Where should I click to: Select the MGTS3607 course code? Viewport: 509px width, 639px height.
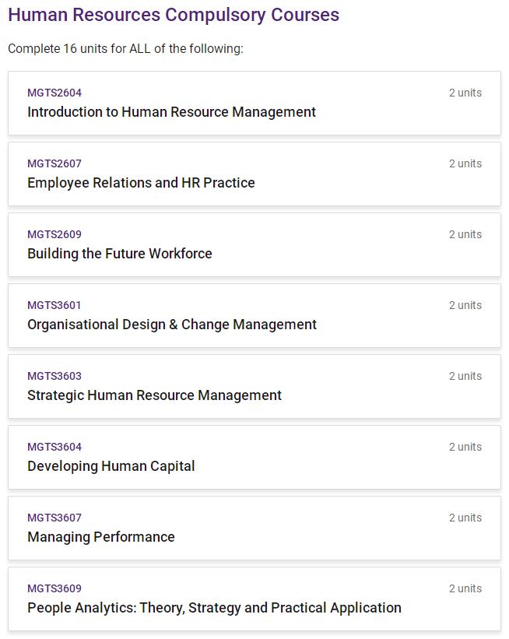point(54,518)
